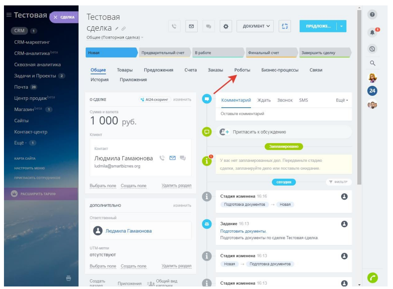Click изменить in ДОПОЛНИТЕЛЬНО section
Screen dimensions: 393x289
(x=182, y=205)
